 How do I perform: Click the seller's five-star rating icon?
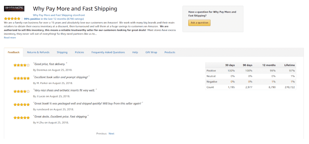pos(12,19)
